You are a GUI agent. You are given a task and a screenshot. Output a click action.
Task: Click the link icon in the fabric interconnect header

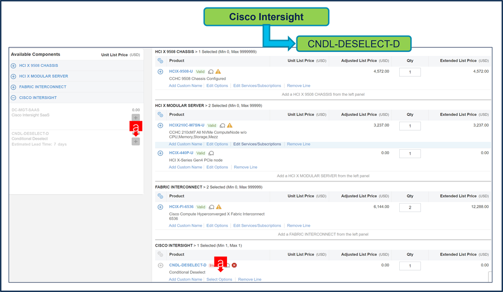pos(160,196)
